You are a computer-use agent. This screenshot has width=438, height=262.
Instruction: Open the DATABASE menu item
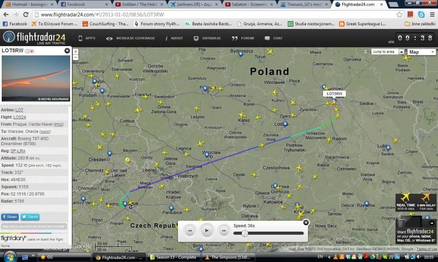pos(207,38)
